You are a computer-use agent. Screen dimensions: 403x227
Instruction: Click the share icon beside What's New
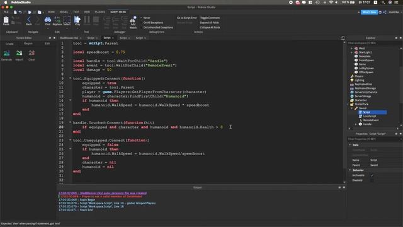pyautogui.click(x=385, y=12)
